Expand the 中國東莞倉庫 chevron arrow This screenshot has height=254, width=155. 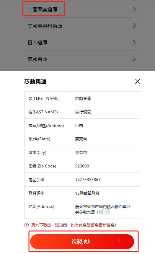point(134,9)
